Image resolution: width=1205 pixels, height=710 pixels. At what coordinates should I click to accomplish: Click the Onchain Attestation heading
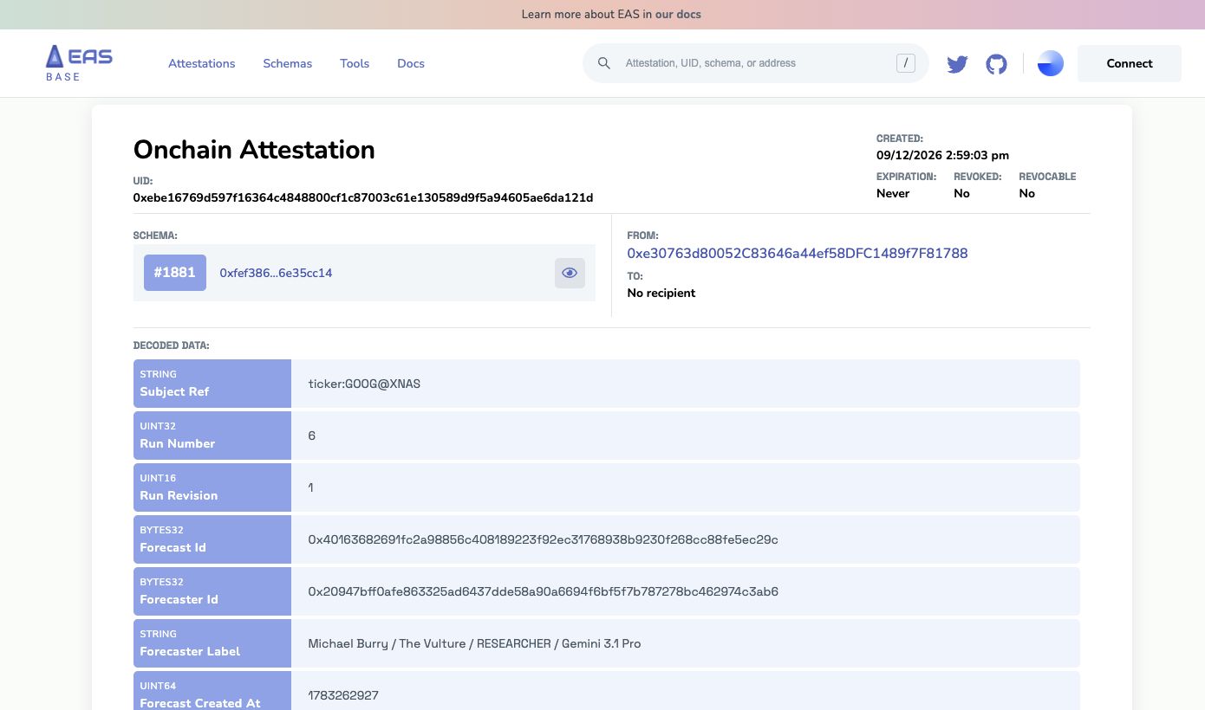[x=254, y=150]
